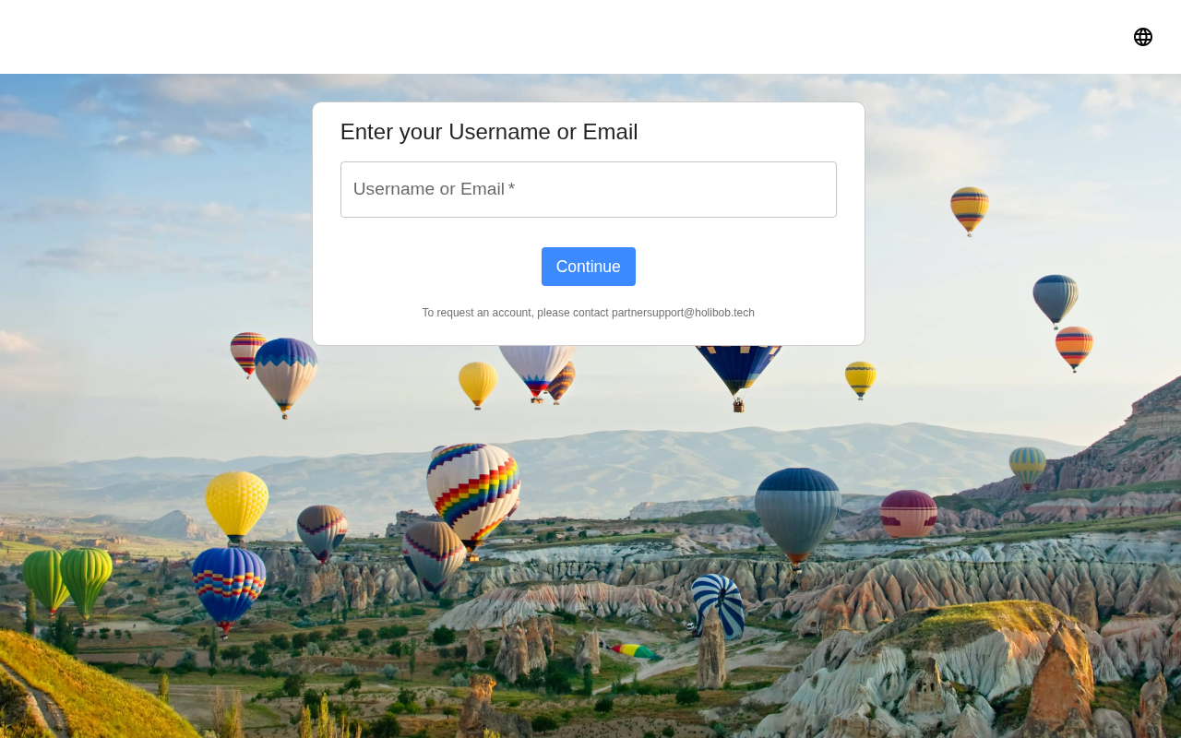This screenshot has height=738, width=1181.
Task: Click the small yellow balloon below the Continue button
Action: coord(478,382)
